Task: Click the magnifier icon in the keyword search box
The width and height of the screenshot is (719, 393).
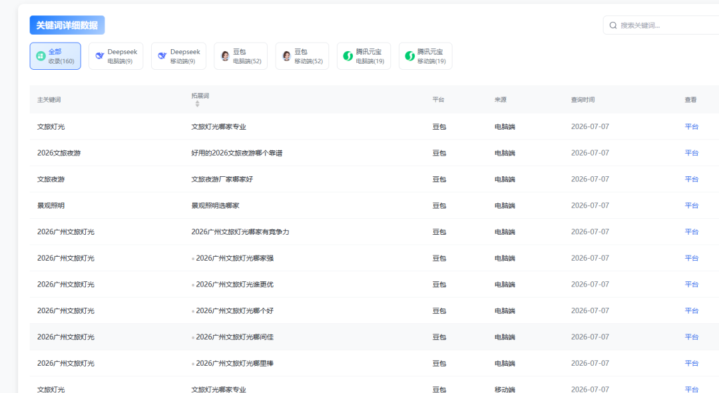Action: (613, 25)
